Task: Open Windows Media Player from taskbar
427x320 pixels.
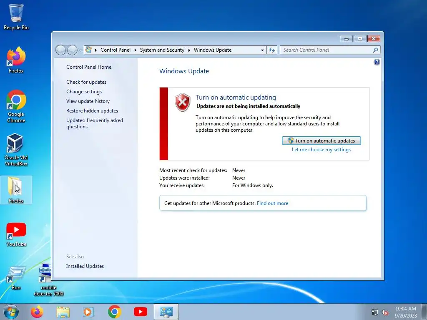Action: [x=88, y=312]
